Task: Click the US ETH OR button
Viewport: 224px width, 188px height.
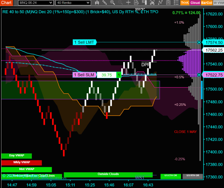Action: (x=171, y=177)
